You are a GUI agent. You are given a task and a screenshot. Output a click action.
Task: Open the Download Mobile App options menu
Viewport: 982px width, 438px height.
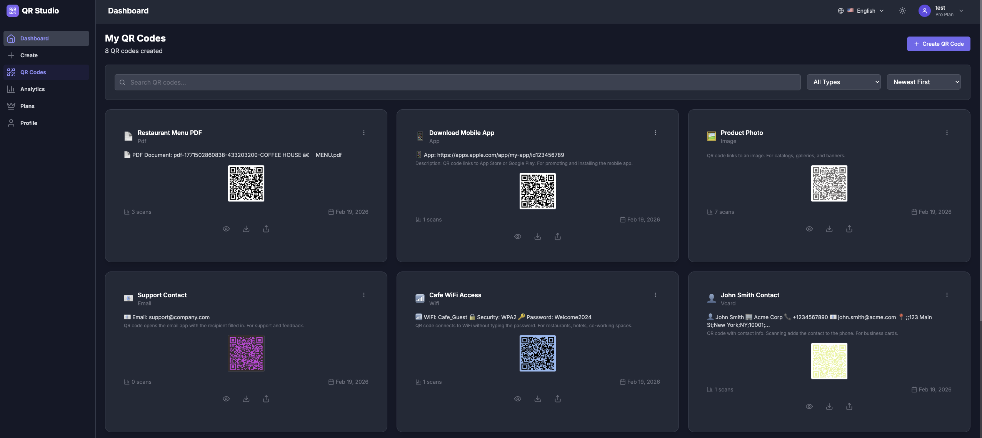pos(655,132)
